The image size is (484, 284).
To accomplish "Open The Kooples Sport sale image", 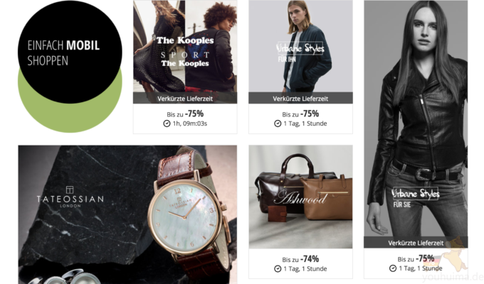I will coord(185,46).
